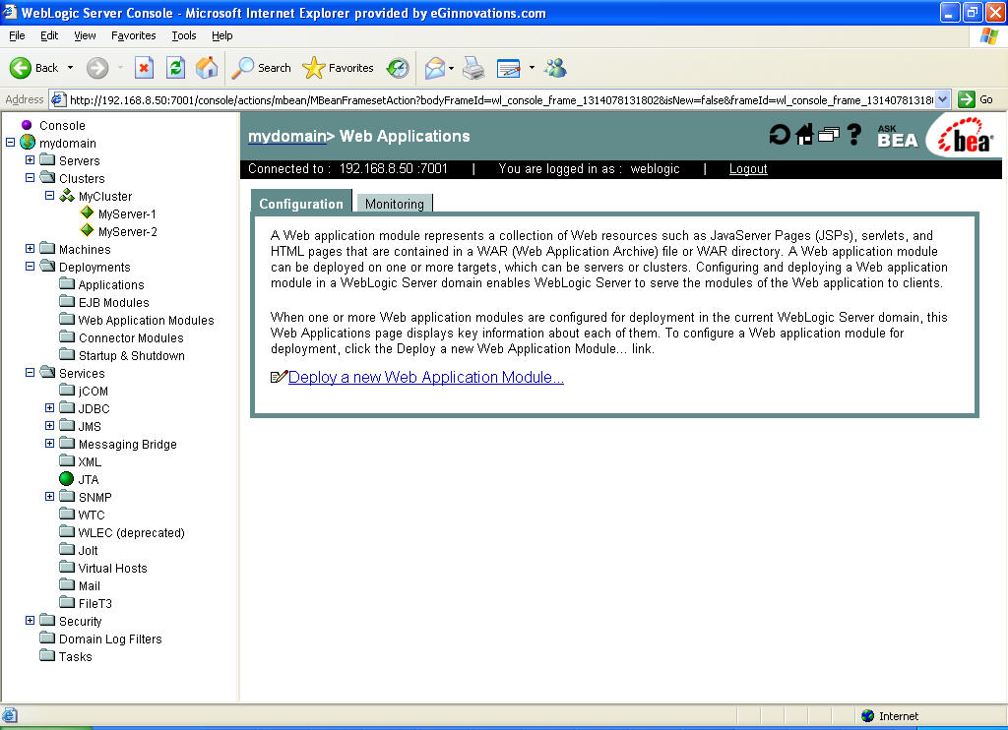The width and height of the screenshot is (1008, 730).
Task: Expand the Machines tree node
Action: click(x=30, y=248)
